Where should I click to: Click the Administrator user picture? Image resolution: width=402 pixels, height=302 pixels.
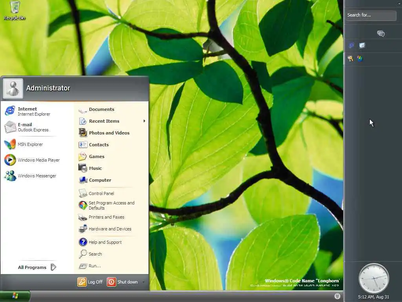[13, 88]
